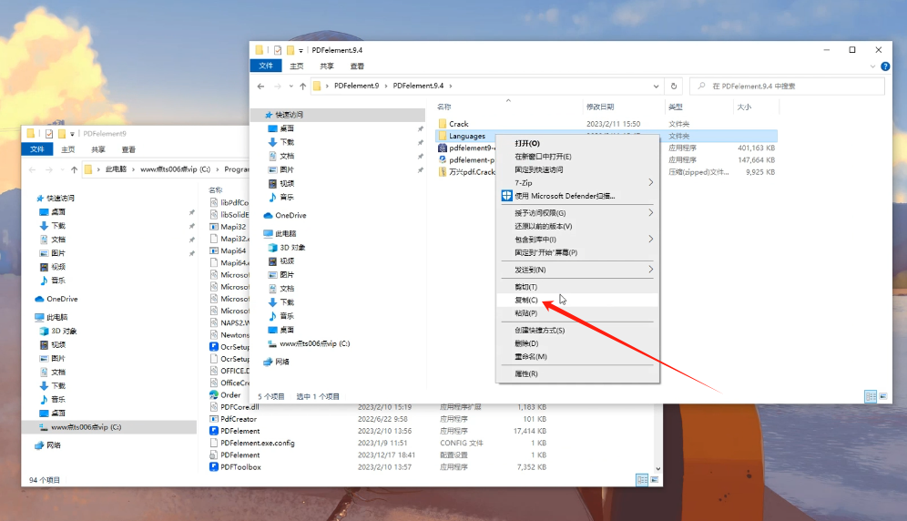Image resolution: width=907 pixels, height=521 pixels.
Task: Open in new window (在新窗口中打开) entry
Action: coord(543,157)
